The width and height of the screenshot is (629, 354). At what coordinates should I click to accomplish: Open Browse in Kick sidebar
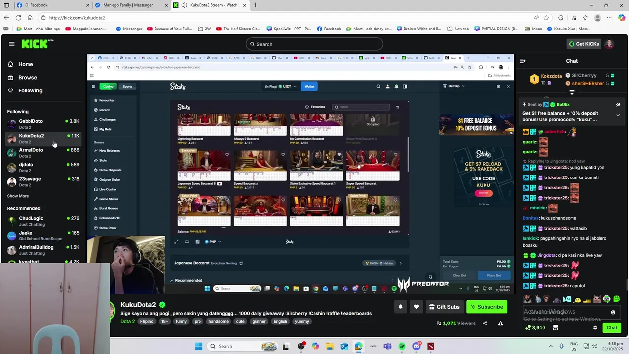tap(28, 77)
